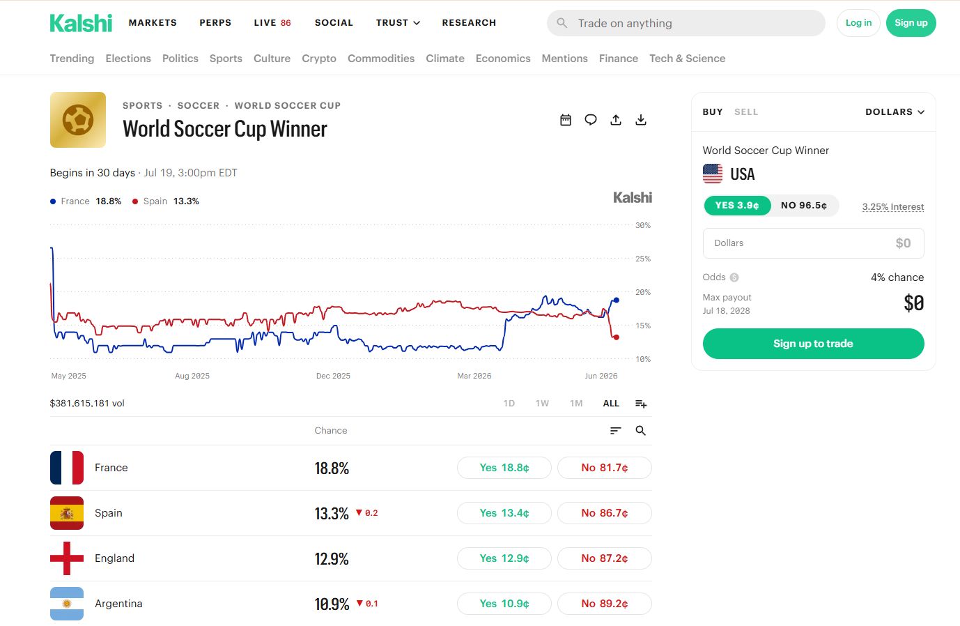960x626 pixels.
Task: Open the sort filter icon above outcomes
Action: (615, 431)
